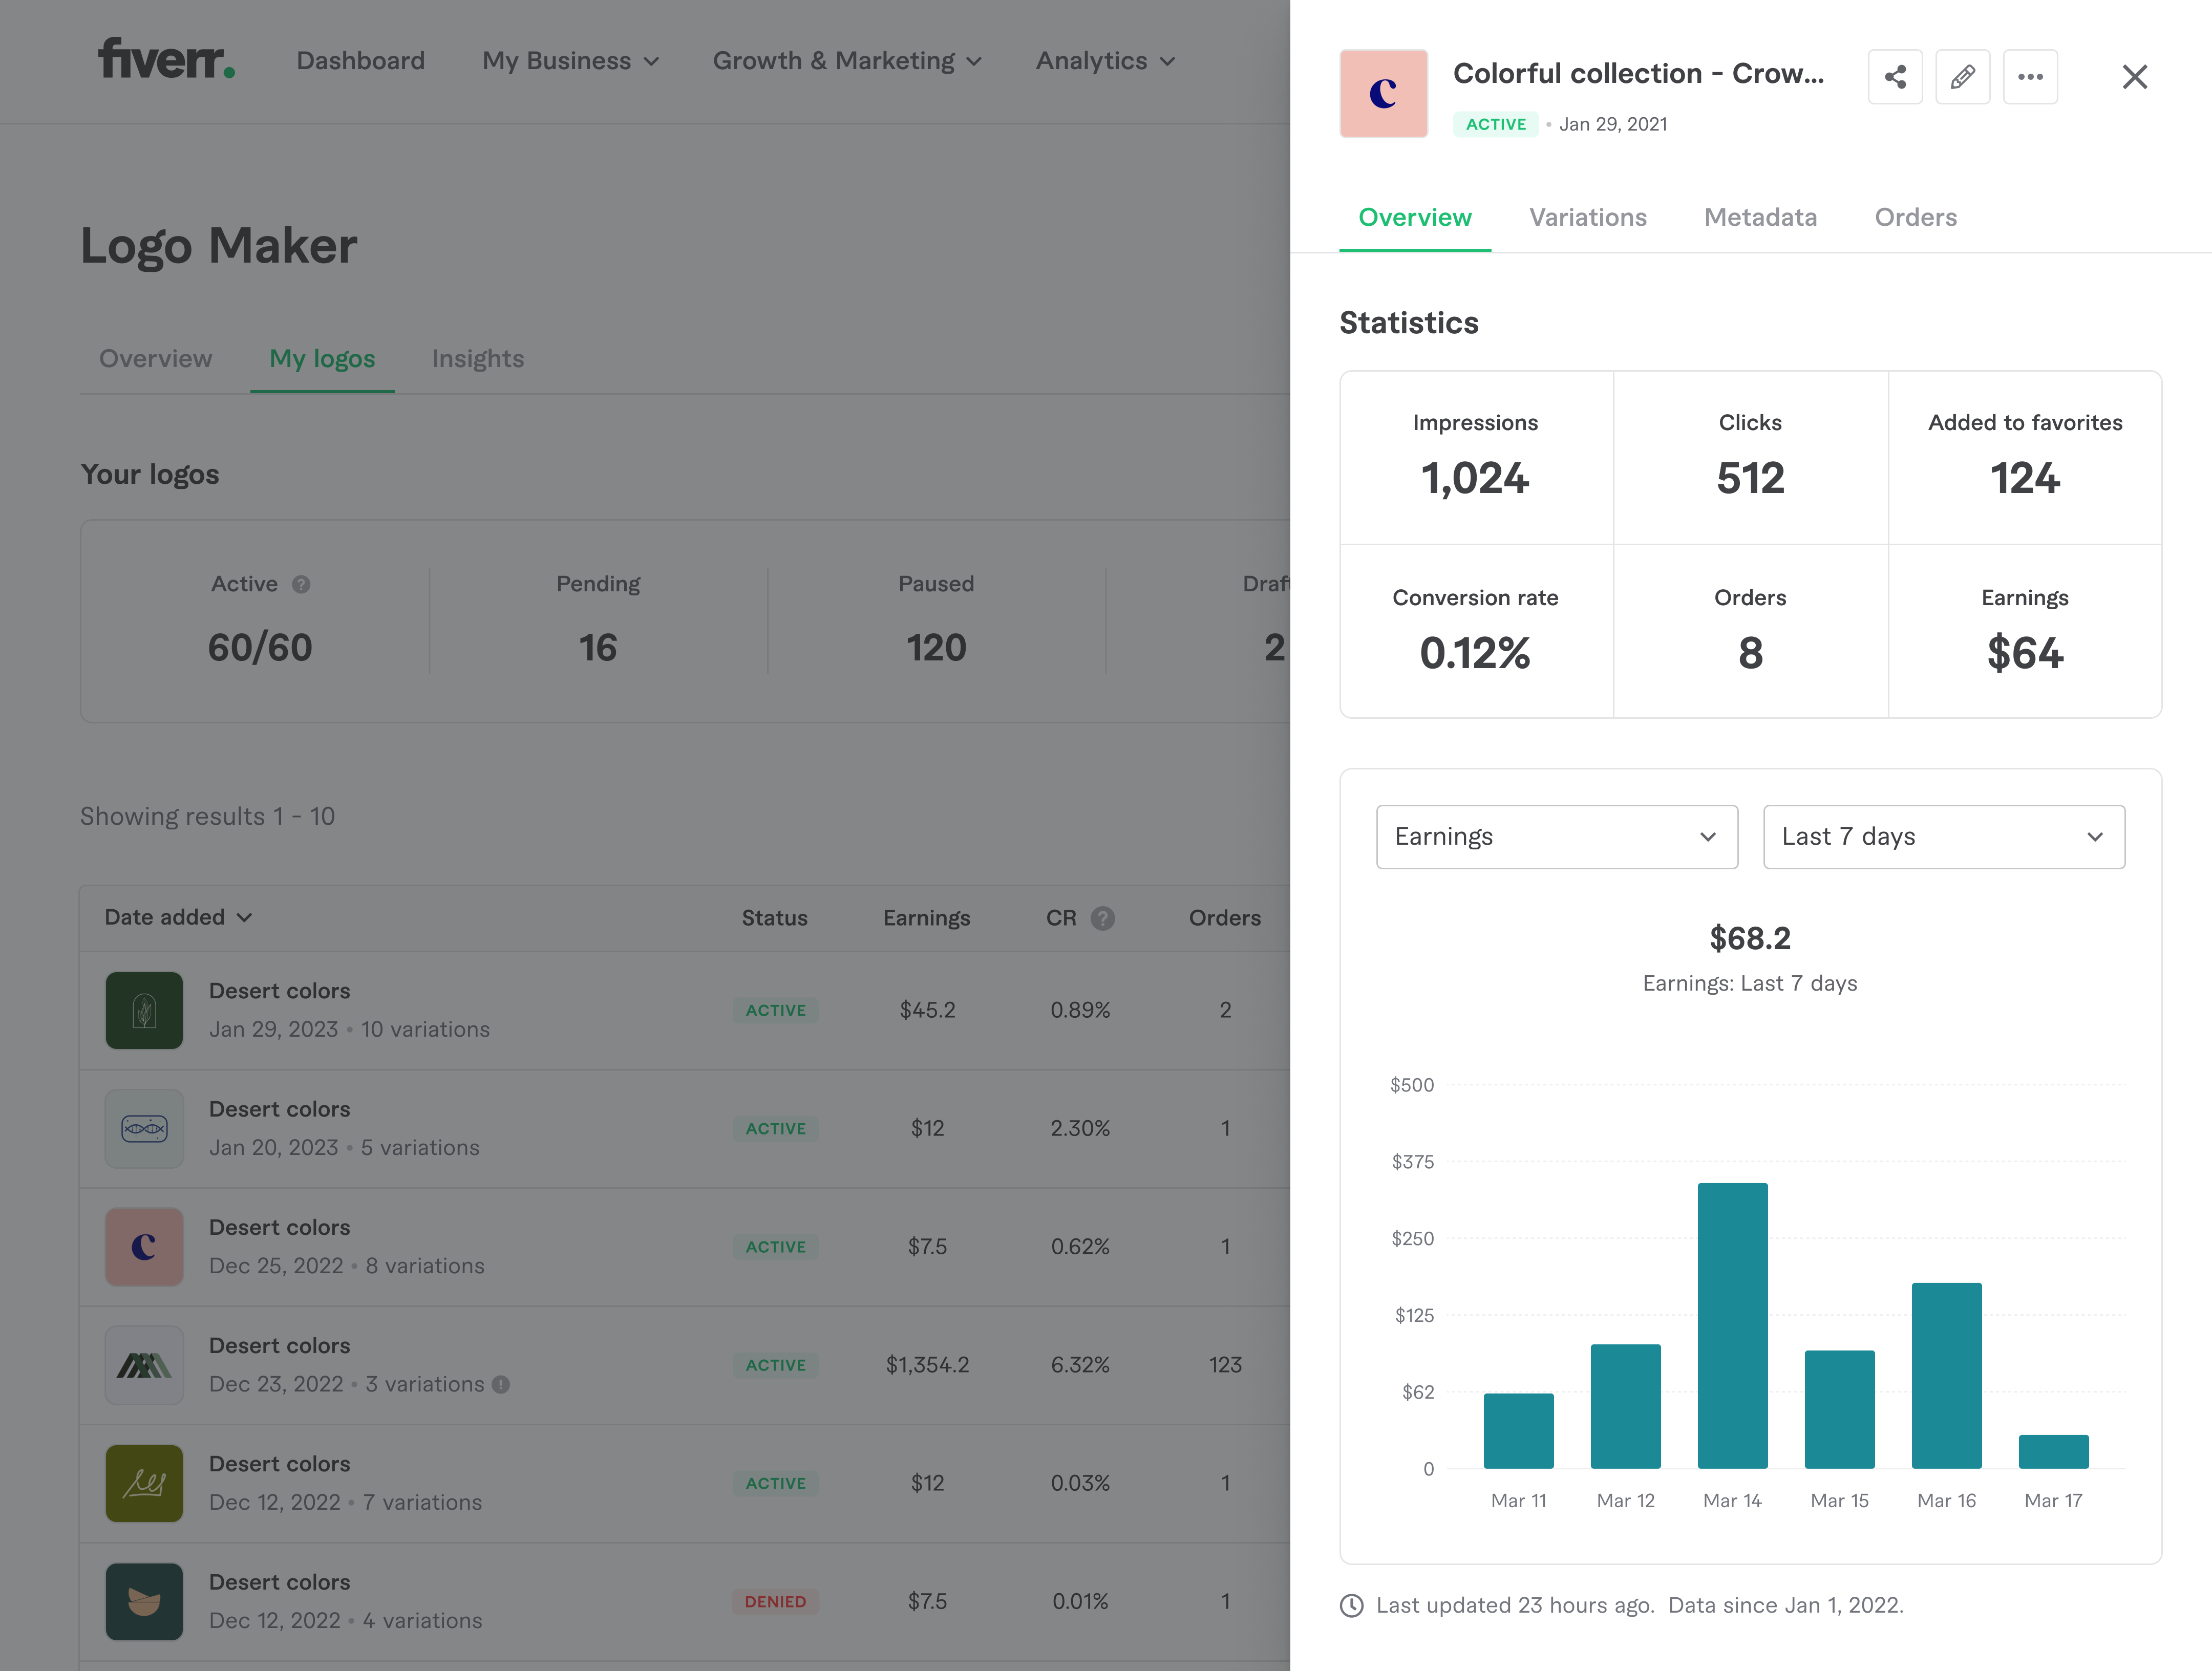2212x1671 pixels.
Task: Expand the Date added sort chevron
Action: pos(245,917)
